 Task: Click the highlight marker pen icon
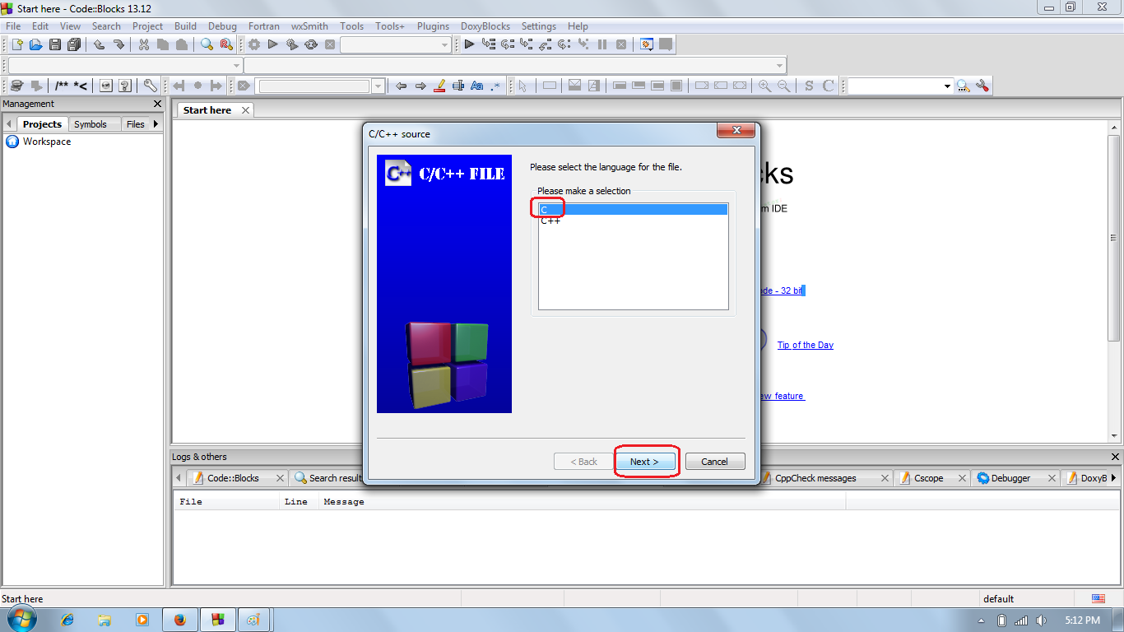tap(439, 86)
